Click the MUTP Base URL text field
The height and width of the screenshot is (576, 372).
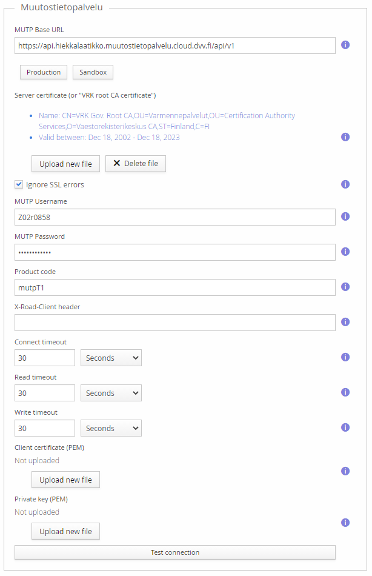point(174,45)
